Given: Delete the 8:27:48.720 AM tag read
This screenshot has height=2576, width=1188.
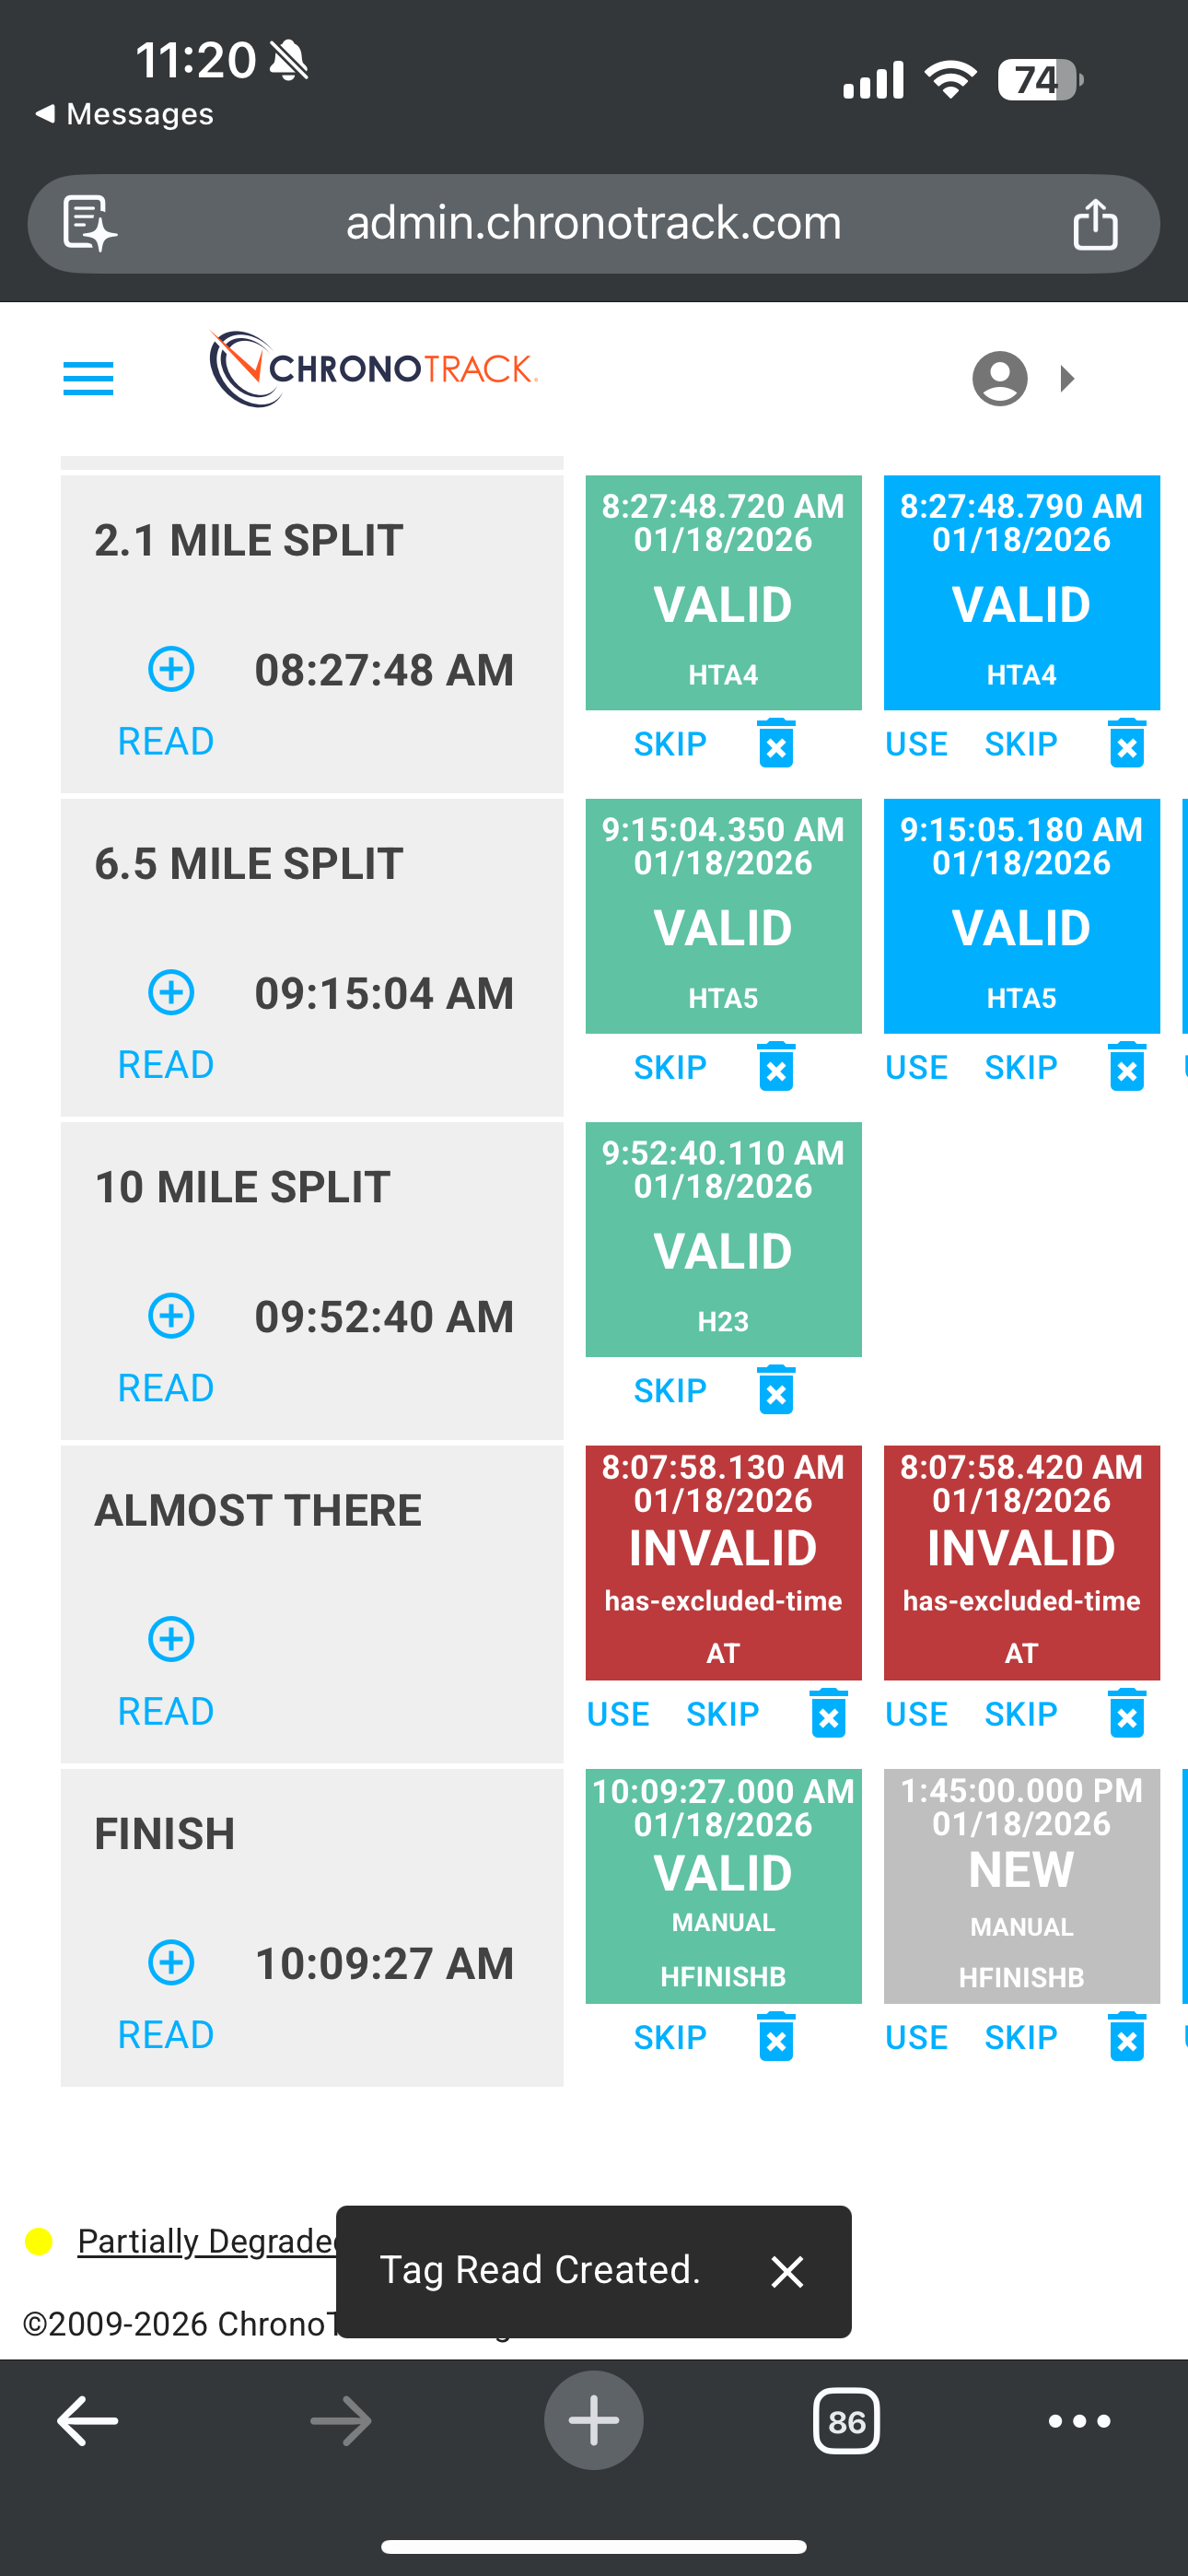Looking at the screenshot, I should [x=776, y=744].
